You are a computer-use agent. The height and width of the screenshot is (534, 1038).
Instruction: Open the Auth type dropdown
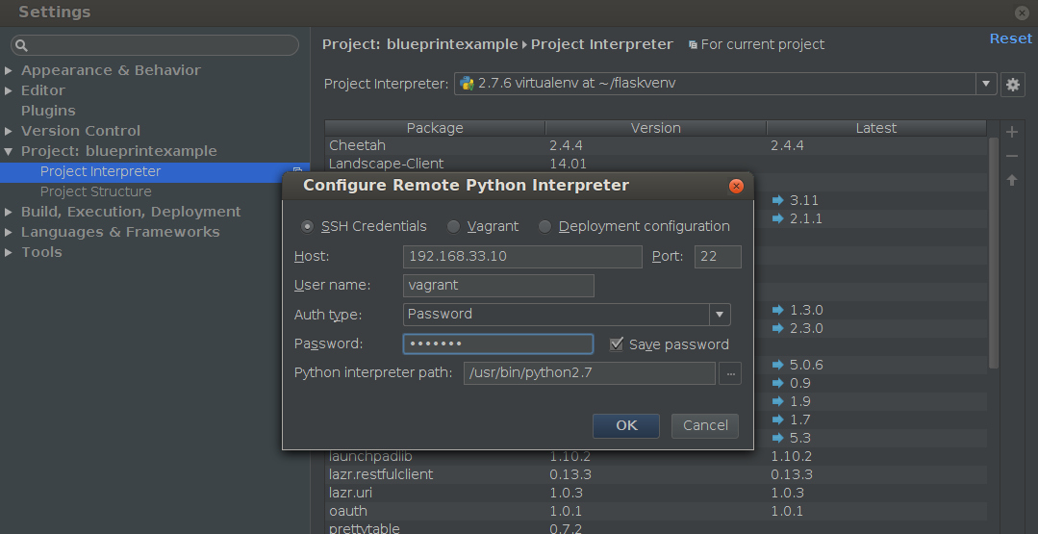(720, 315)
